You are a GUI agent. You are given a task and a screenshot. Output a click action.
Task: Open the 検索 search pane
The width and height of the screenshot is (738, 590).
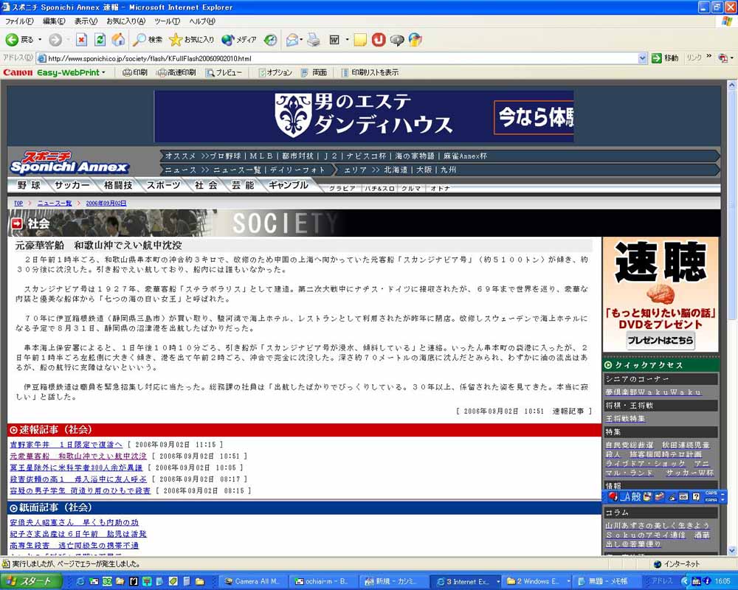148,40
